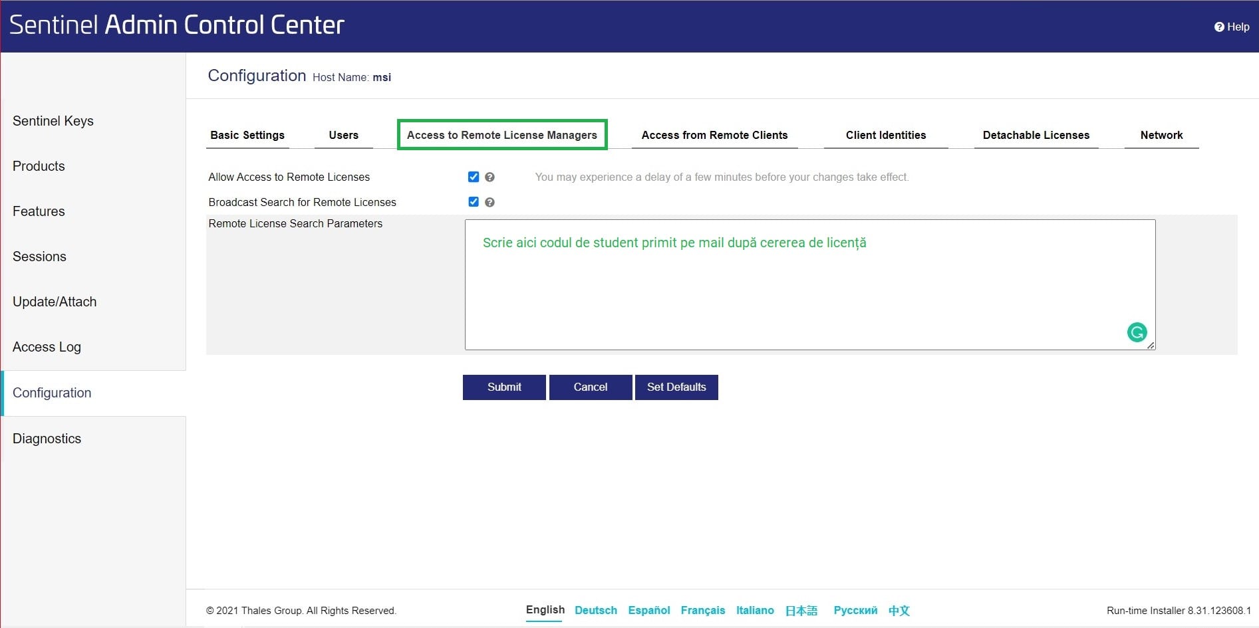1259x628 pixels.
Task: Click the Set Defaults button
Action: click(x=676, y=387)
